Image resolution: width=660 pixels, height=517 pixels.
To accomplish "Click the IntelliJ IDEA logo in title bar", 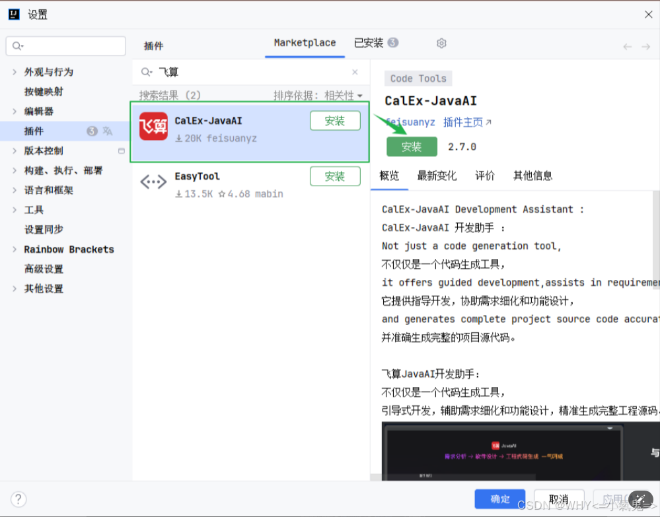I will point(14,15).
